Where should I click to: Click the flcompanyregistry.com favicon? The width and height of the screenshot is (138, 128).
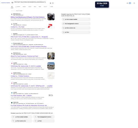12,44
